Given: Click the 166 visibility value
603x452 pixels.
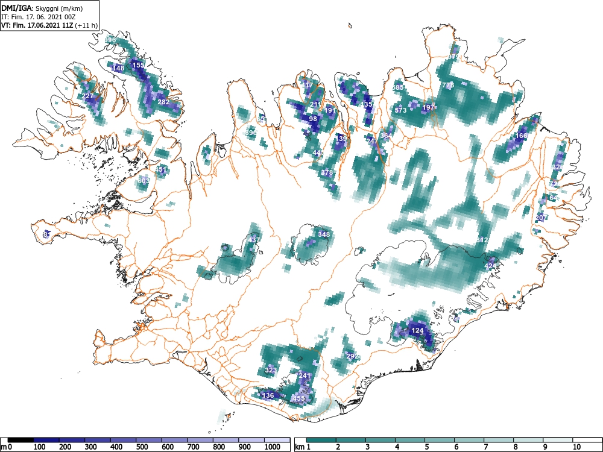Looking at the screenshot, I should [x=521, y=136].
